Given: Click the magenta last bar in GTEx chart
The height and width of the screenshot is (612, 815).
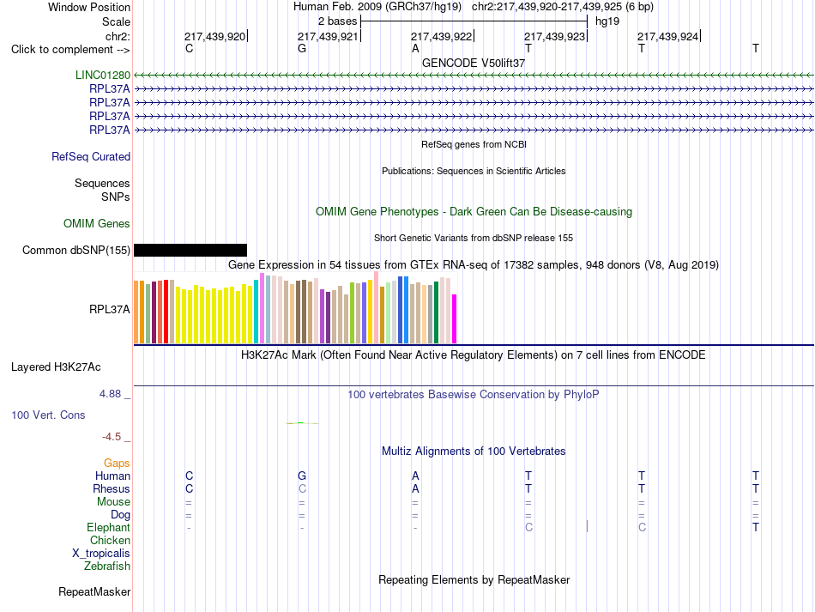Looking at the screenshot, I should pyautogui.click(x=455, y=318).
